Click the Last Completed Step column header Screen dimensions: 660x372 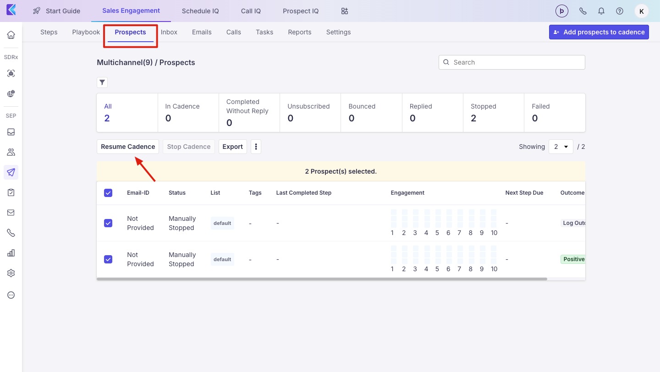pyautogui.click(x=304, y=193)
